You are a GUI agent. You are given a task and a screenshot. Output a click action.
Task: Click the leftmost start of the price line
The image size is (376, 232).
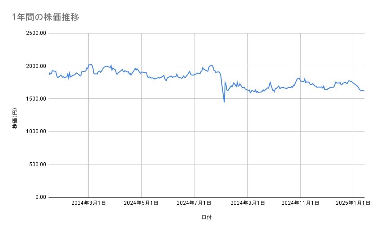click(x=48, y=72)
